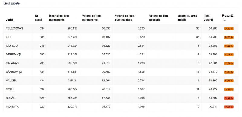
Task: Select the GIURGIU county row
Action: click(x=121, y=46)
